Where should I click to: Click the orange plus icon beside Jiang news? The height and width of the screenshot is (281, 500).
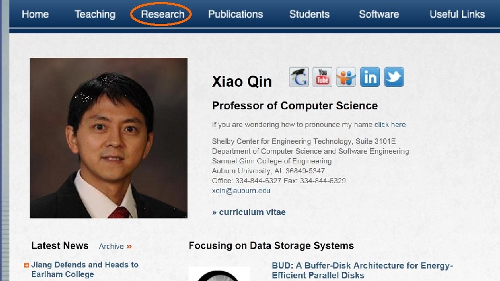tap(27, 265)
